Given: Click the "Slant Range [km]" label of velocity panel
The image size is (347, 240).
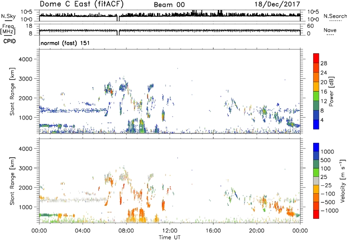Looking at the screenshot, I should (x=12, y=181).
